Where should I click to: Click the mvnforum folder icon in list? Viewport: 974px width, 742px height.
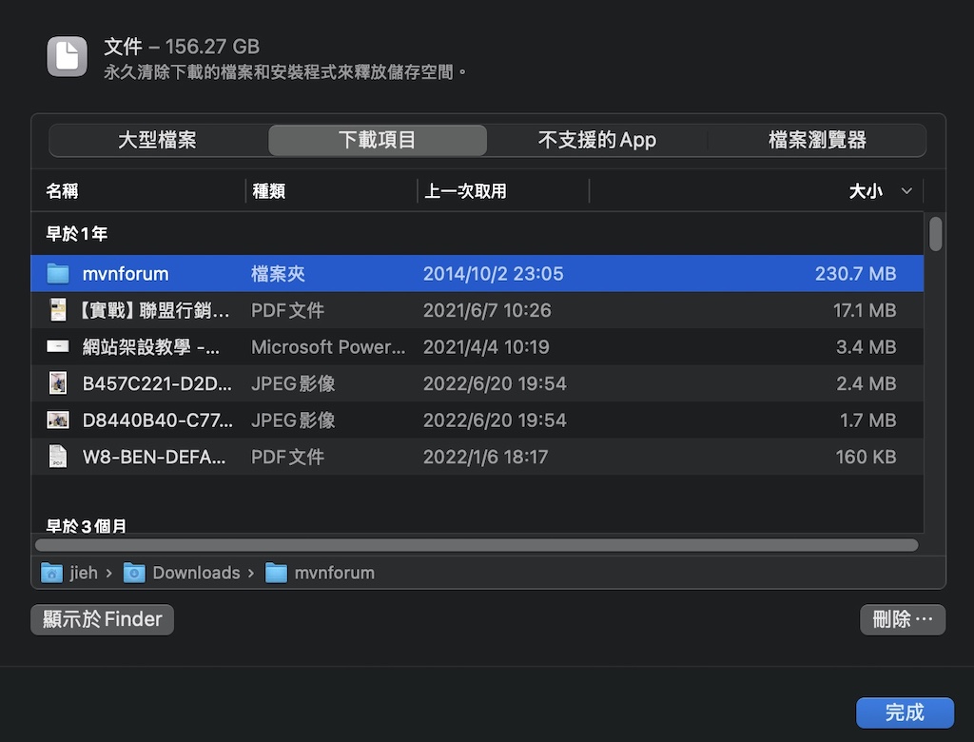tap(58, 274)
